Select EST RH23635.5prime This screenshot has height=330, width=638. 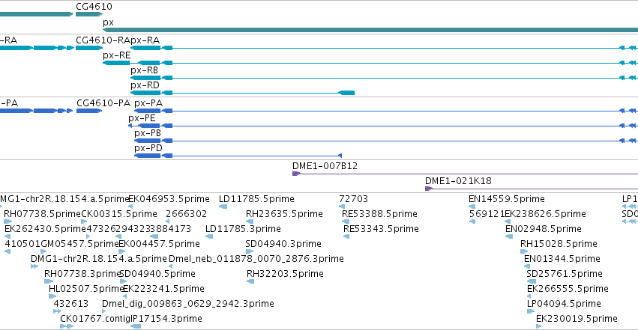click(284, 214)
